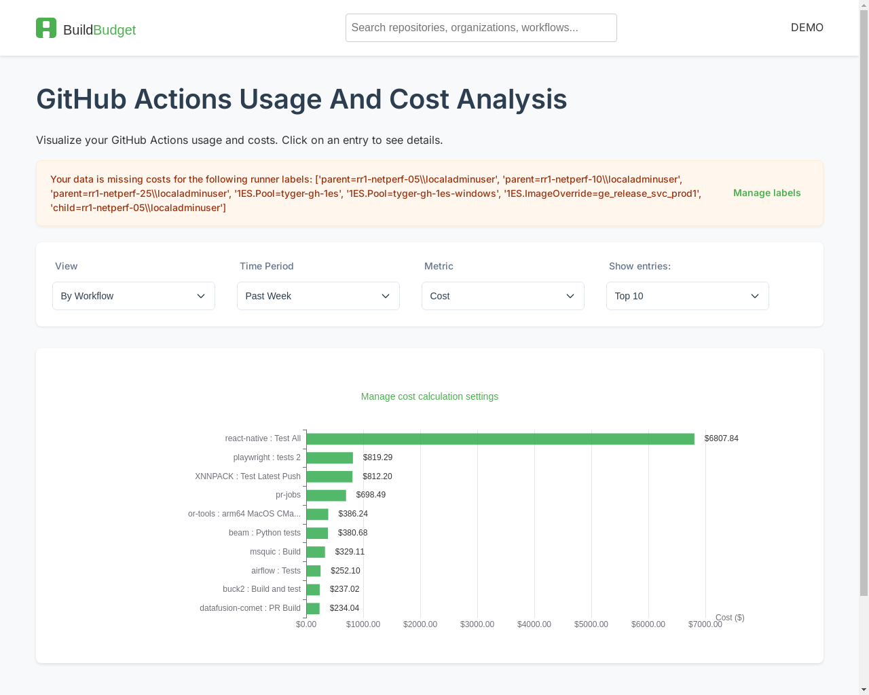Open the Time Period dropdown showing Past Week
Image resolution: width=869 pixels, height=695 pixels.
[318, 296]
